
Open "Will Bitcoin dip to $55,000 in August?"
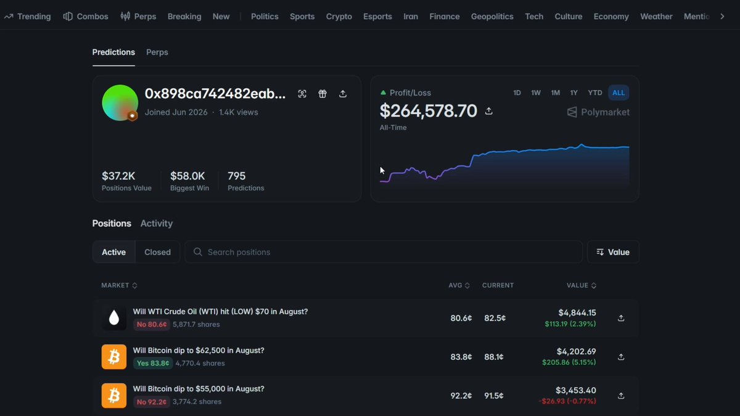[199, 389]
